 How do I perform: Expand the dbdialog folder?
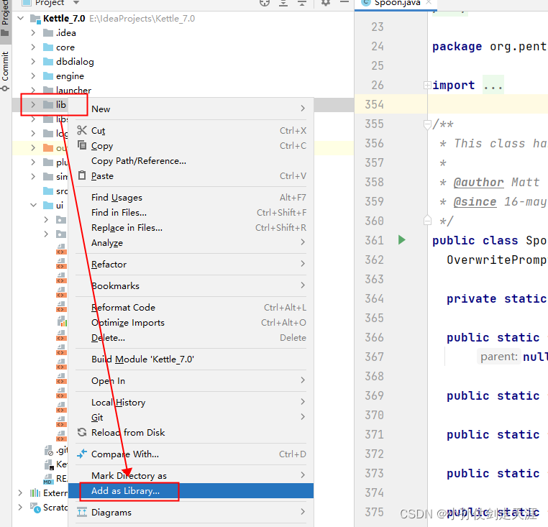(33, 62)
